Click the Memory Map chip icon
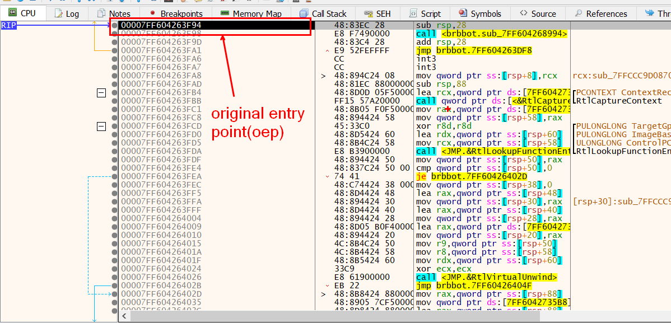 [x=225, y=13]
